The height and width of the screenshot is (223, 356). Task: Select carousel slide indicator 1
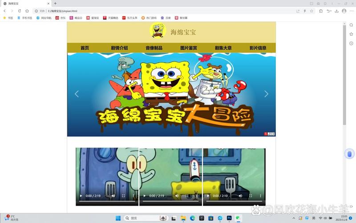point(265,134)
